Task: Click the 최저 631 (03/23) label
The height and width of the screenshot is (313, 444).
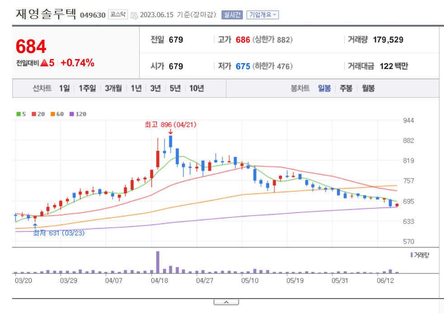Action: click(59, 233)
